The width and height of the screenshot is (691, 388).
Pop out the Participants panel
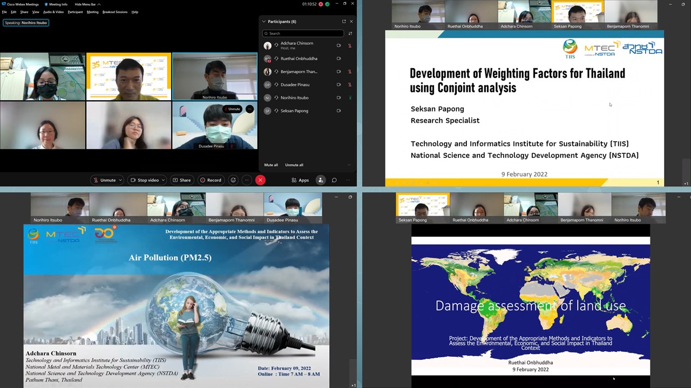tap(344, 22)
